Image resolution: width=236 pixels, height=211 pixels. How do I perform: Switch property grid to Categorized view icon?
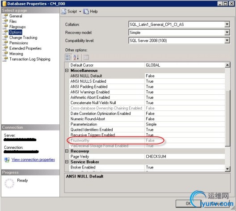(69, 57)
